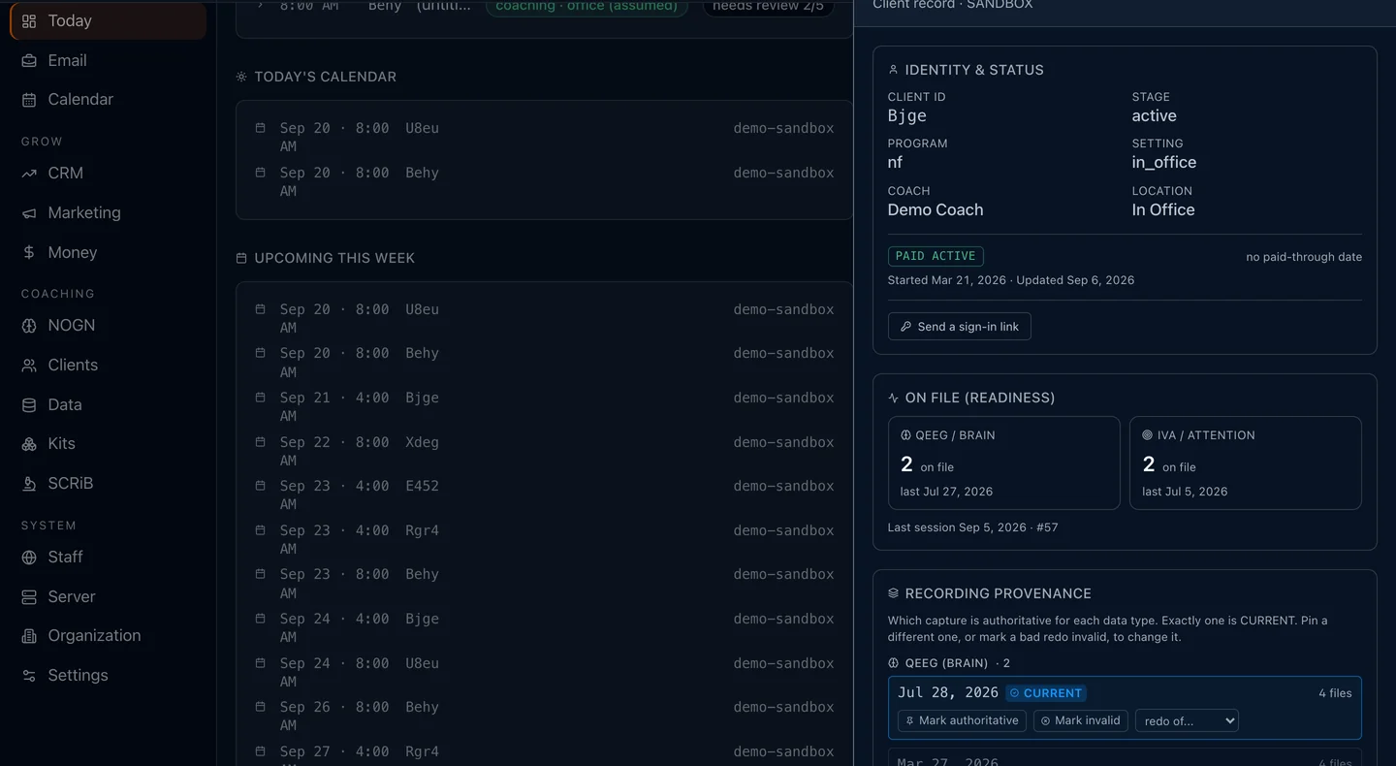Open the IVA / ATTENTION readiness card
This screenshot has height=766, width=1396.
(1246, 463)
